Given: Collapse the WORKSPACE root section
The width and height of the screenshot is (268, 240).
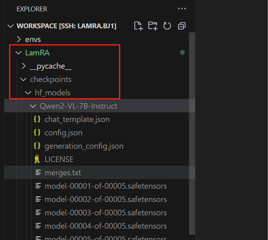Looking at the screenshot, I should (11, 26).
